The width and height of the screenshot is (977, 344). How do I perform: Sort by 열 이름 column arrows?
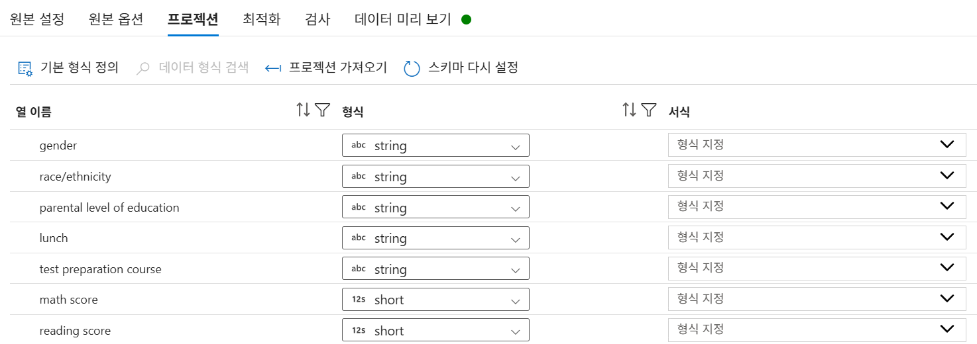pos(303,110)
